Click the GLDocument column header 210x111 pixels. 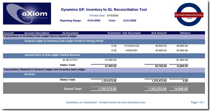pyautogui.click(x=70, y=33)
